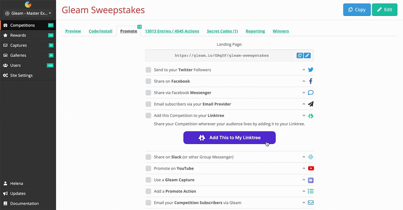Image resolution: width=403 pixels, height=210 pixels.
Task: Click the red YouTube icon
Action: [311, 168]
